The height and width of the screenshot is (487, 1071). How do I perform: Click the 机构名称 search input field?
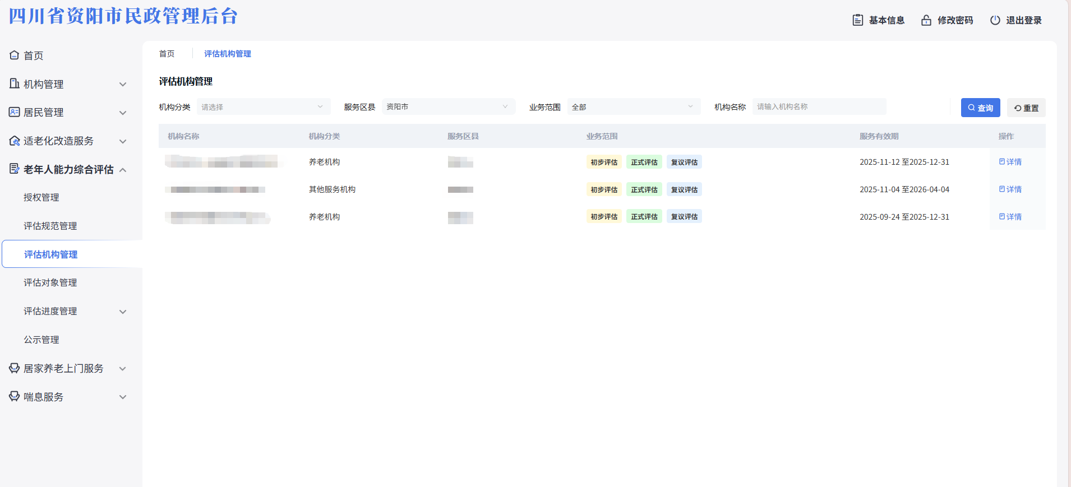point(819,107)
